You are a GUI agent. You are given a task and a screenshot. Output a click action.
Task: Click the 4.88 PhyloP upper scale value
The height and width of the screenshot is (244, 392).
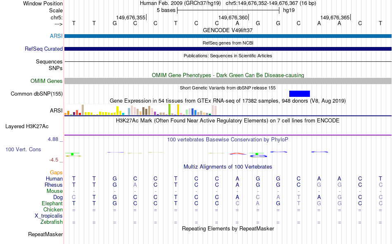(53, 139)
